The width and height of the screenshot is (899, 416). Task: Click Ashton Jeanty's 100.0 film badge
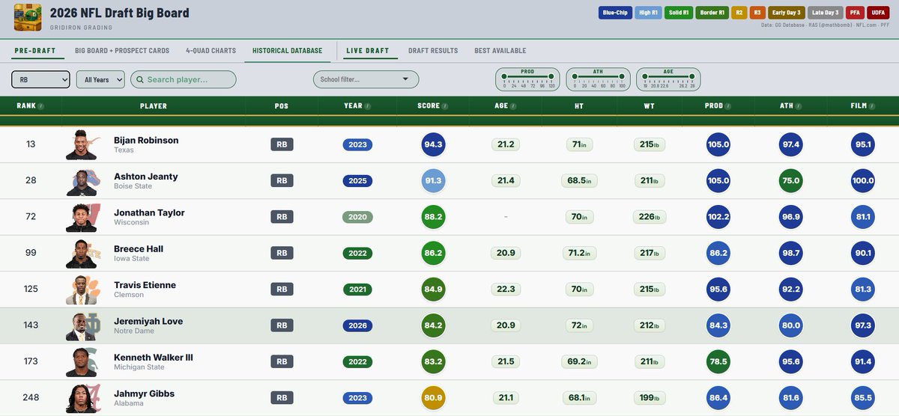(862, 181)
